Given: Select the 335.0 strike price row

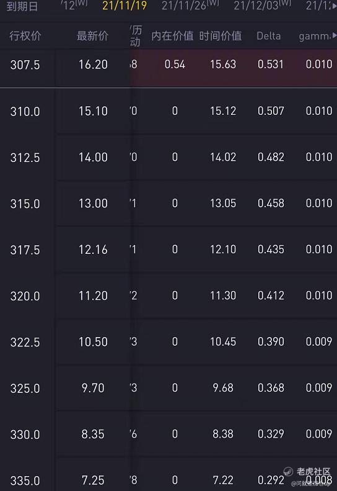Looking at the screenshot, I should 168,476.
